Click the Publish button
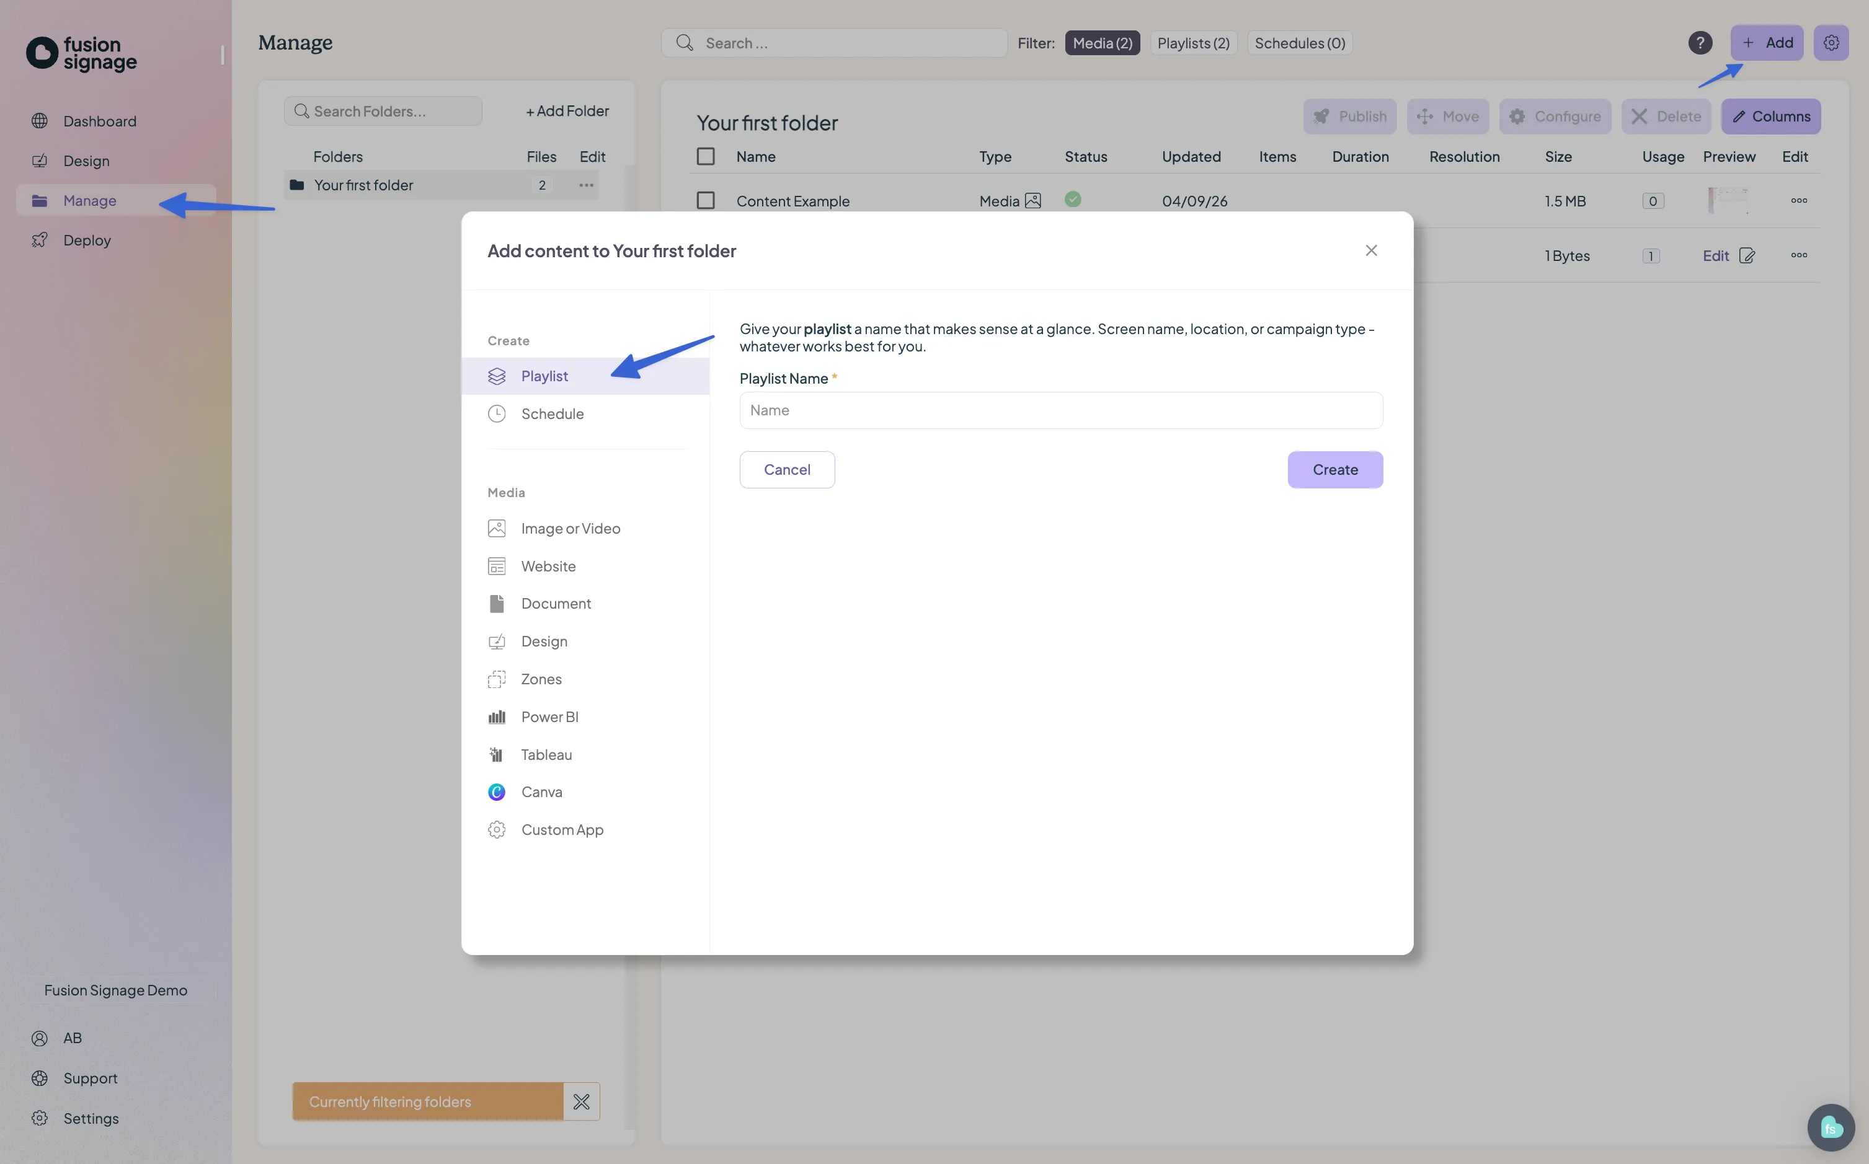The width and height of the screenshot is (1869, 1164). 1349,117
